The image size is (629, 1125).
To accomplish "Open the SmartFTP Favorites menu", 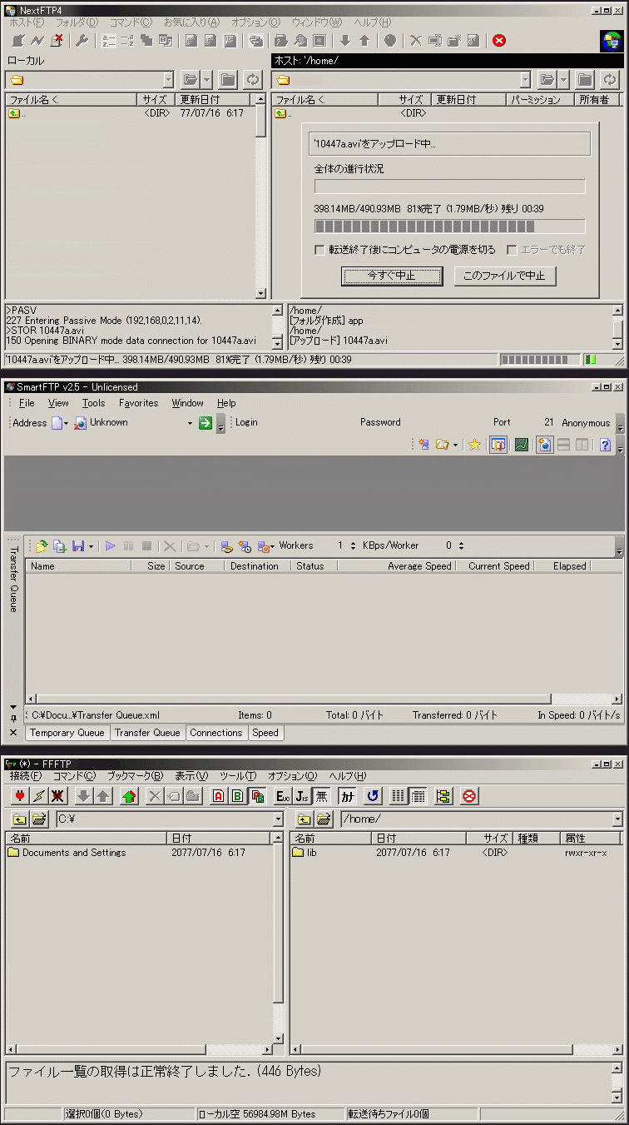I will click(138, 403).
